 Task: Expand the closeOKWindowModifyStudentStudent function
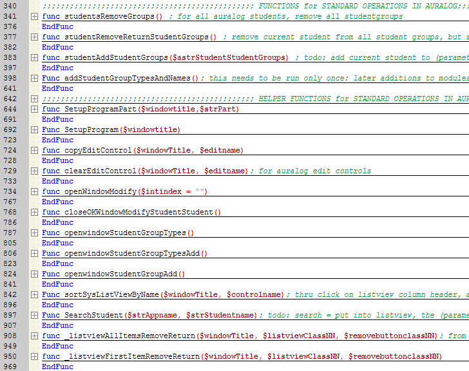point(34,212)
